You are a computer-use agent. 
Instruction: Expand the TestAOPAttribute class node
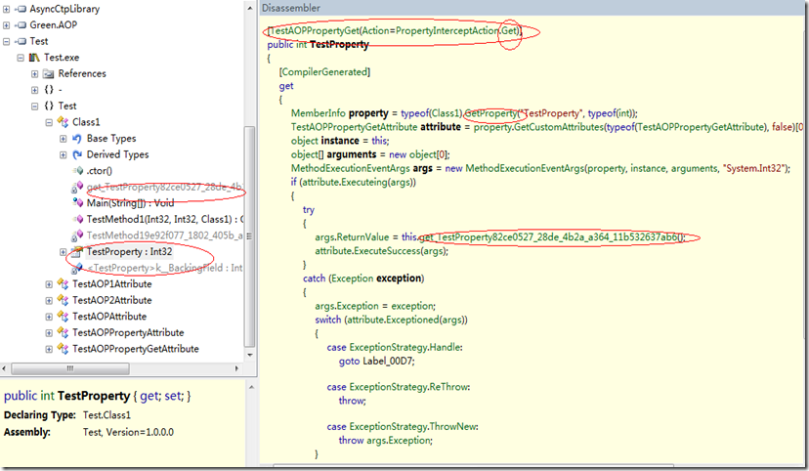pyautogui.click(x=49, y=317)
